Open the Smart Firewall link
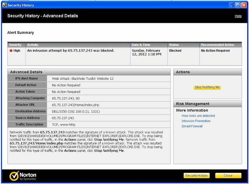This screenshot has width=249, height=184. [x=192, y=126]
